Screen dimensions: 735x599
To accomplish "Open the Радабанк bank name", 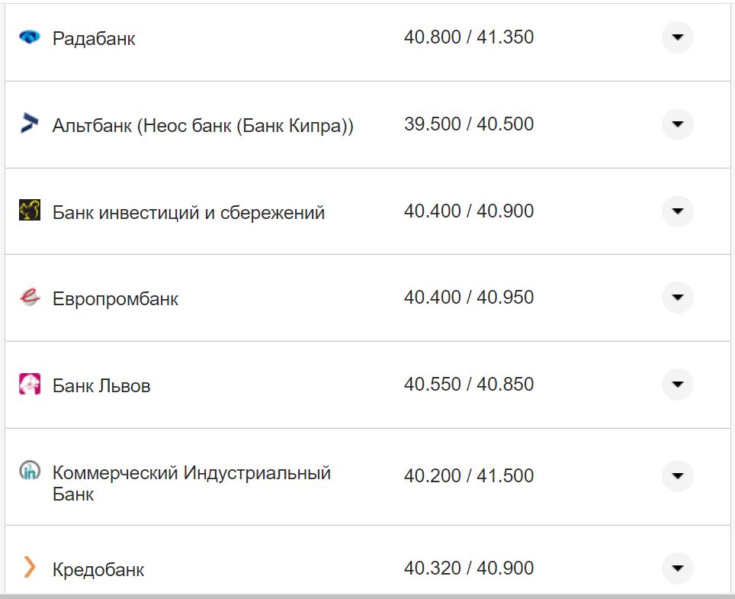I will 94,38.
